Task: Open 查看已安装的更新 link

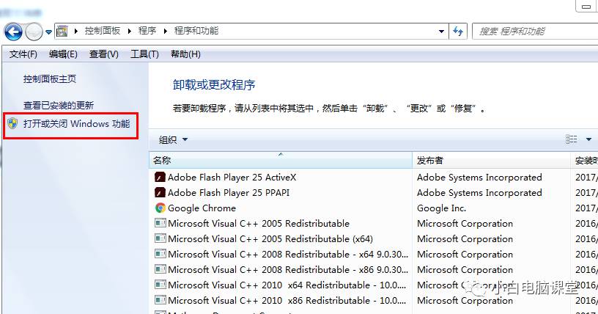Action: pyautogui.click(x=59, y=105)
